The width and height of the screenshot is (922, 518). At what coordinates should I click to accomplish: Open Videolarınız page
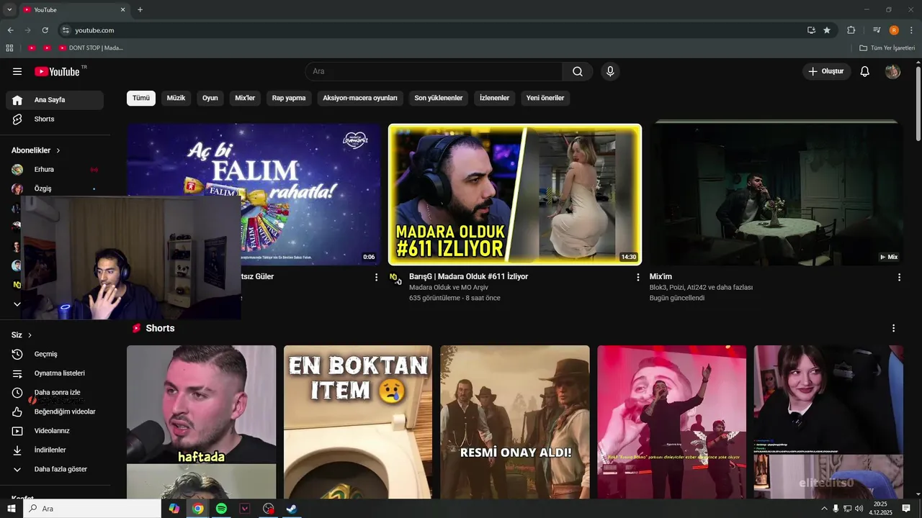click(x=55, y=431)
